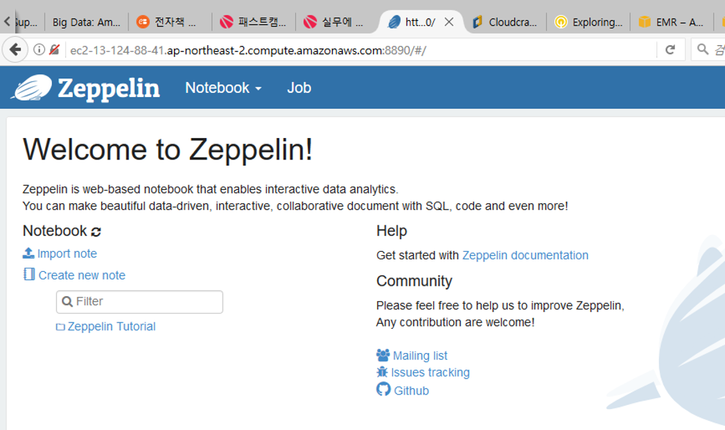The height and width of the screenshot is (430, 725).
Task: Click the Welcome to Zeppelin! heading
Action: pos(168,150)
